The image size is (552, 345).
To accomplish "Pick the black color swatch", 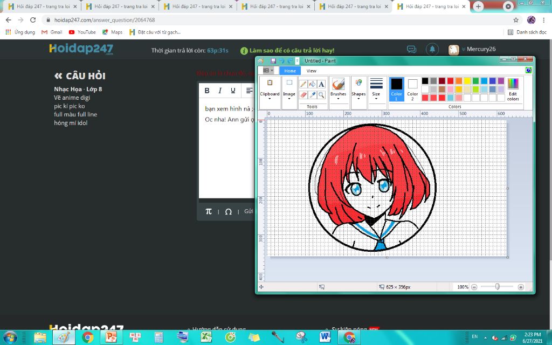I will tap(425, 81).
